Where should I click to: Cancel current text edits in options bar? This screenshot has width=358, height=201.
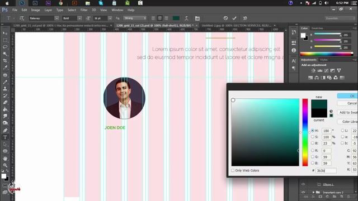[225, 18]
